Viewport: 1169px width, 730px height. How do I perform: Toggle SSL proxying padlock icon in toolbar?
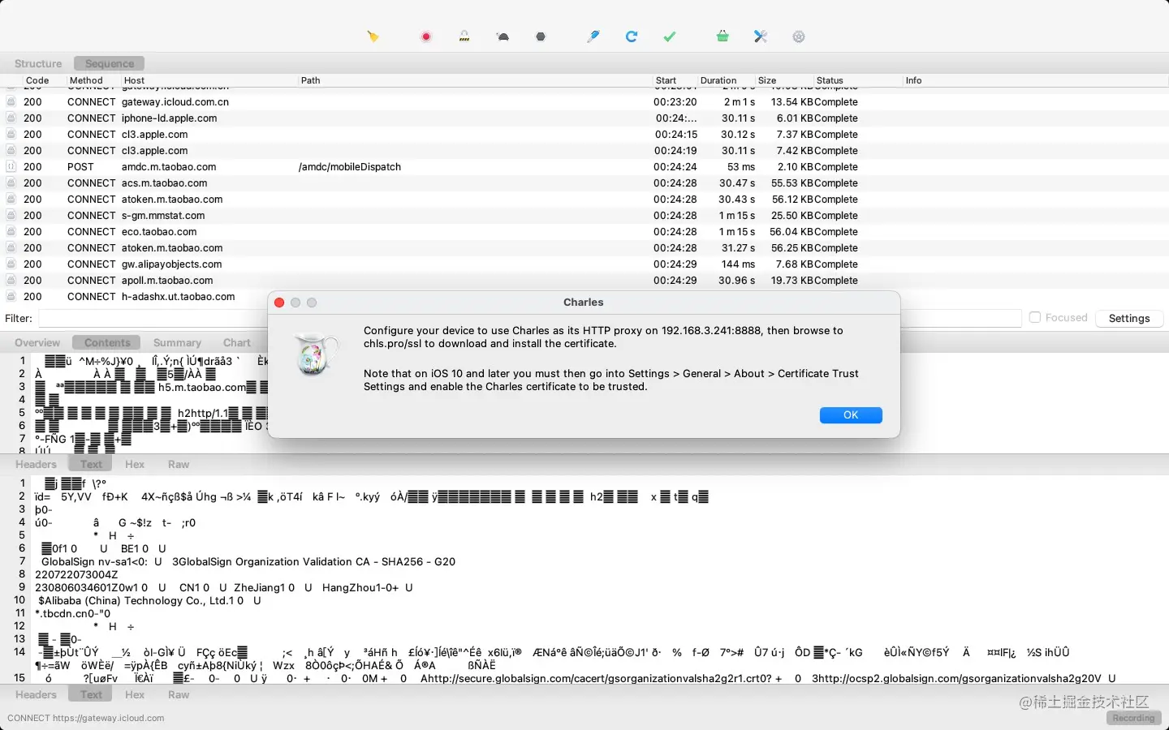tap(464, 36)
